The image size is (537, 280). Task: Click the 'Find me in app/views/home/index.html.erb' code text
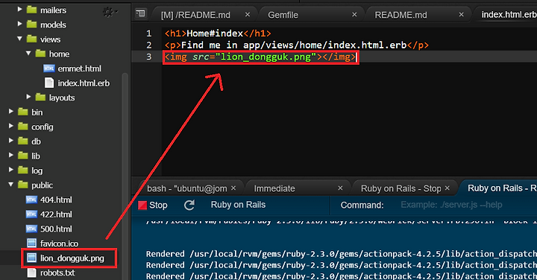coord(294,45)
